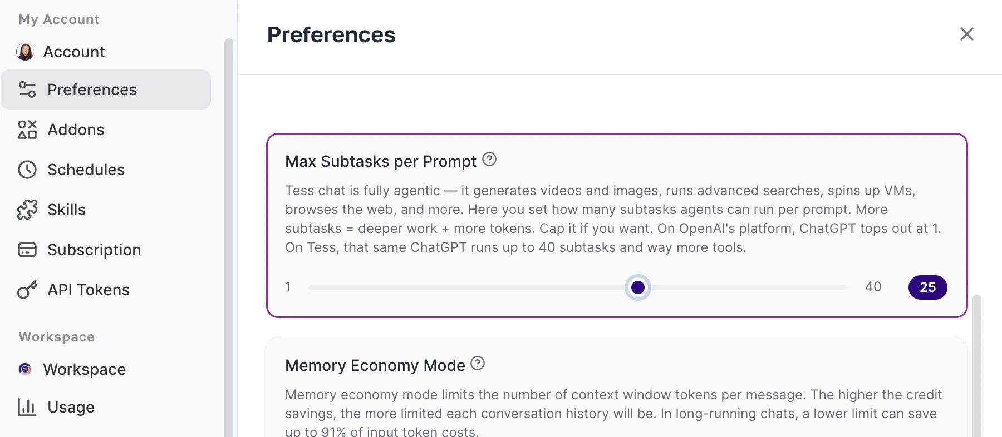
Task: Click the Preferences sliders icon
Action: point(27,90)
